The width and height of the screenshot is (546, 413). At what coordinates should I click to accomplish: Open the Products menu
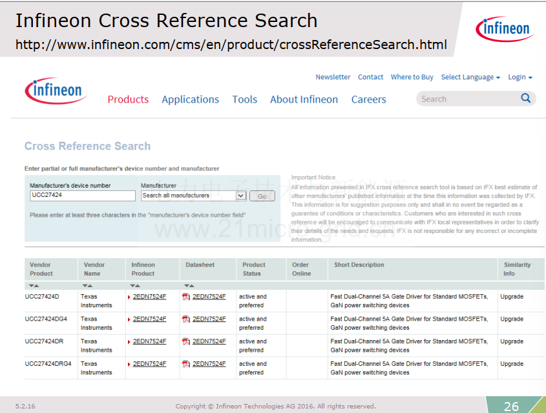pos(128,99)
